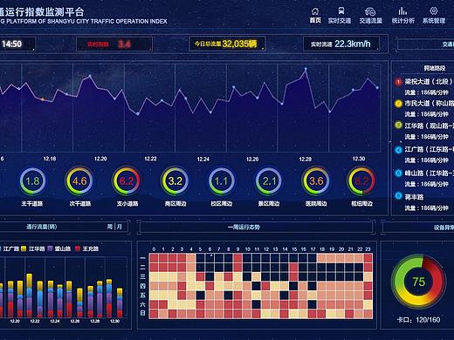Click the orange data point on line chart
The width and height of the screenshot is (454, 340).
tap(43, 99)
